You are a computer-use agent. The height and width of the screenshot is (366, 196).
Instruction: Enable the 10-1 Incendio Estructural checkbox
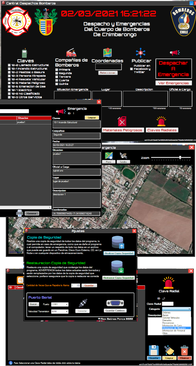(x=9, y=69)
